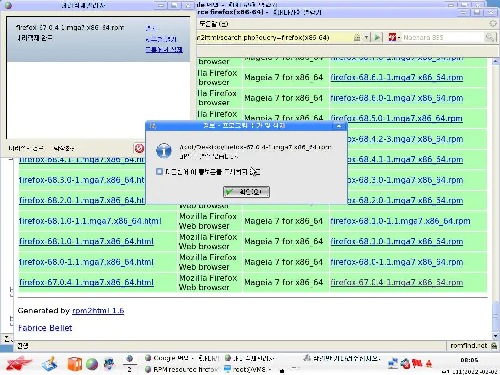Open firefox-68.6.1-1.mga7.x86_64.rpm link

(396, 78)
